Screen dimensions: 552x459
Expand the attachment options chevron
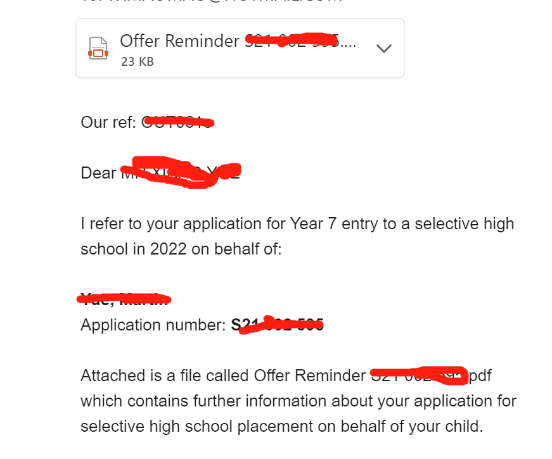point(383,48)
